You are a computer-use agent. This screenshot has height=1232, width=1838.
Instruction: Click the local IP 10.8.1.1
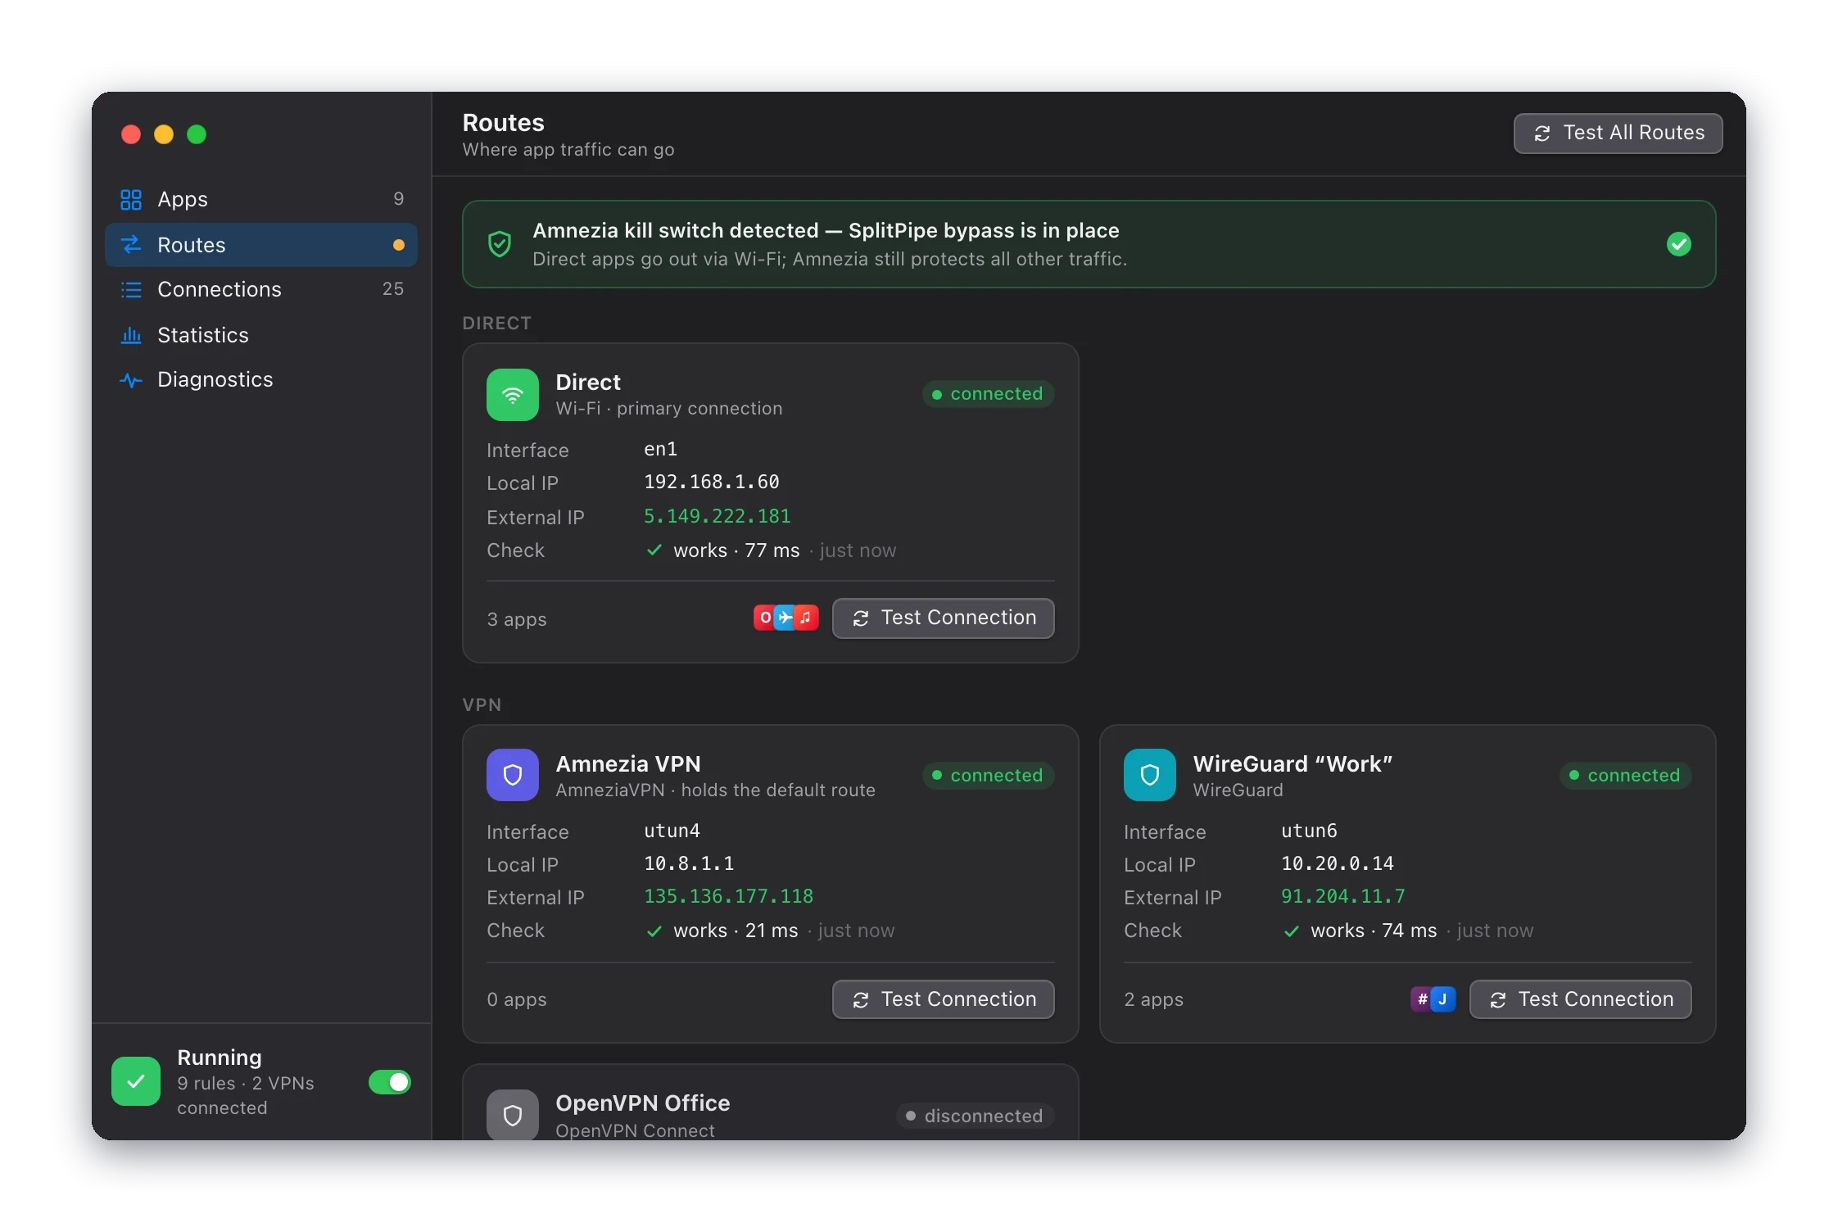coord(689,863)
